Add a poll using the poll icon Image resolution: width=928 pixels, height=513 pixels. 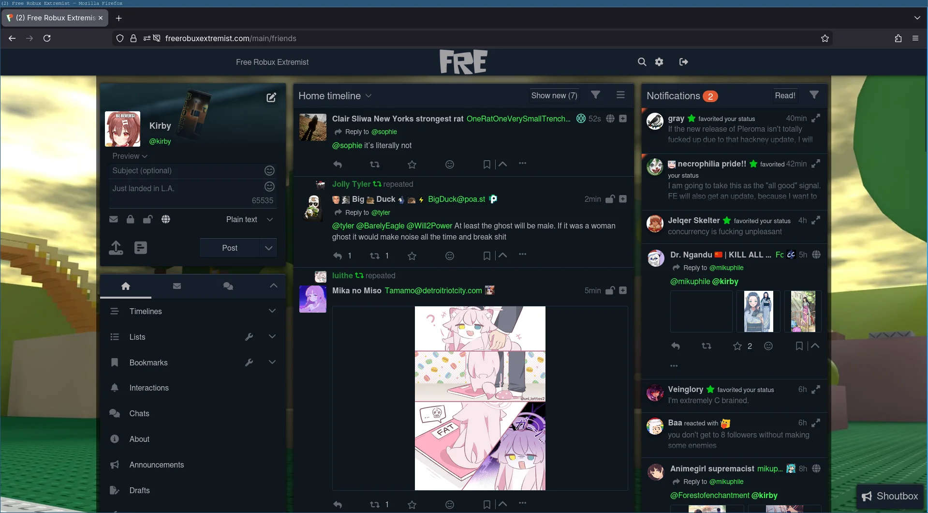pyautogui.click(x=141, y=248)
